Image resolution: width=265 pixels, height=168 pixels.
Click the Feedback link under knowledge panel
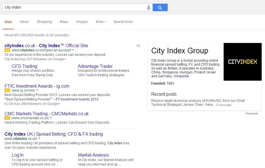(252, 114)
